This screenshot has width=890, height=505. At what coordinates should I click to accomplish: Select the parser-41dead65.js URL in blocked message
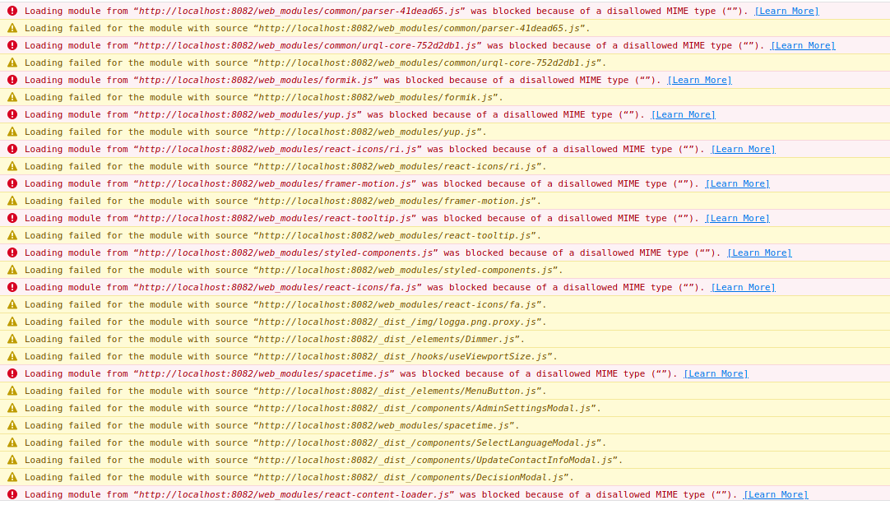(x=299, y=11)
